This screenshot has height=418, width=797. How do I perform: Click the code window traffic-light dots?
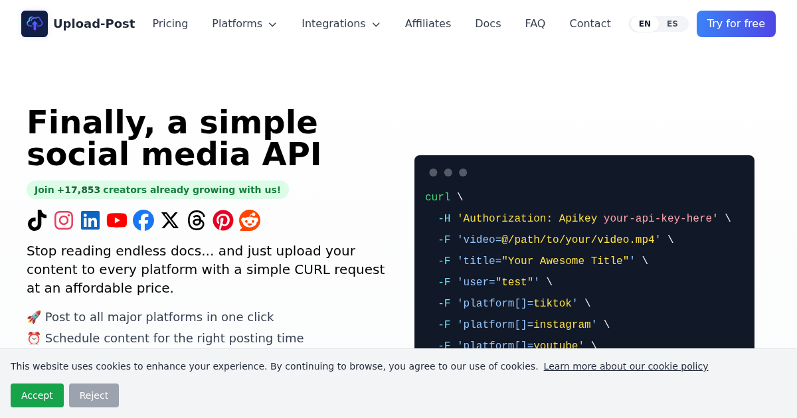[x=448, y=173]
